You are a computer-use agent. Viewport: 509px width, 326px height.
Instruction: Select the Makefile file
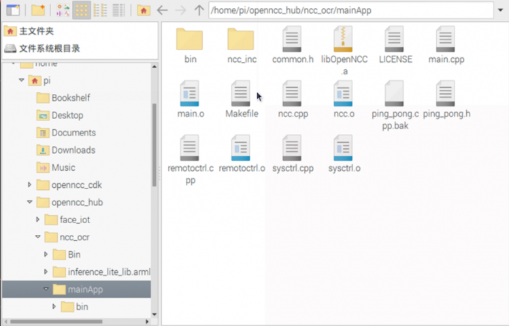[241, 99]
